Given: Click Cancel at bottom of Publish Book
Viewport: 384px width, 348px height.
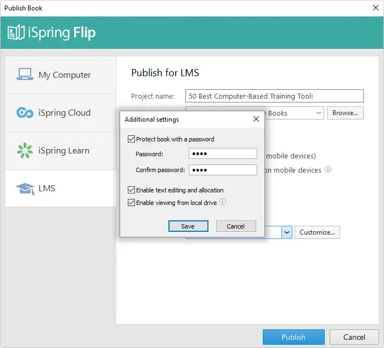Looking at the screenshot, I should 354,337.
